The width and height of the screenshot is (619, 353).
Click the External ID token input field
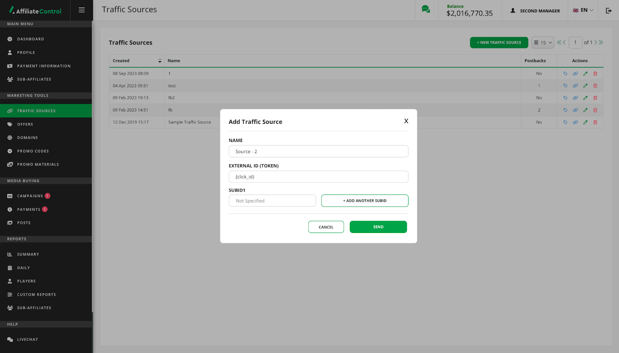click(x=318, y=177)
